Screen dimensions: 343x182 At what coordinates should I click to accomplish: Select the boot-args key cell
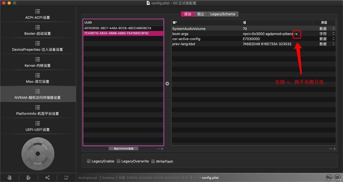coord(207,34)
